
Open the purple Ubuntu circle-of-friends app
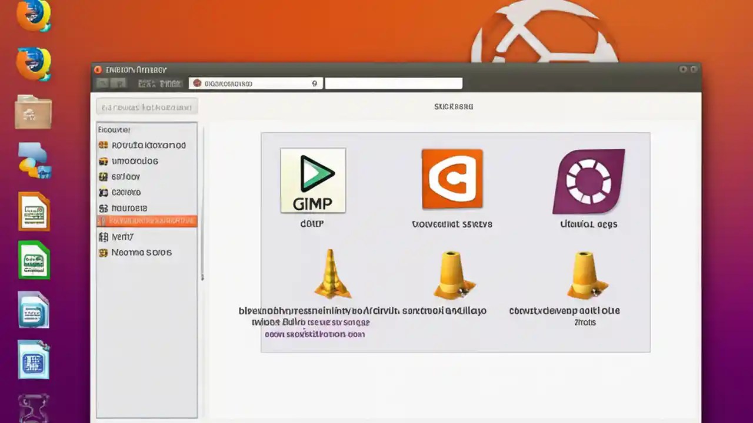587,179
